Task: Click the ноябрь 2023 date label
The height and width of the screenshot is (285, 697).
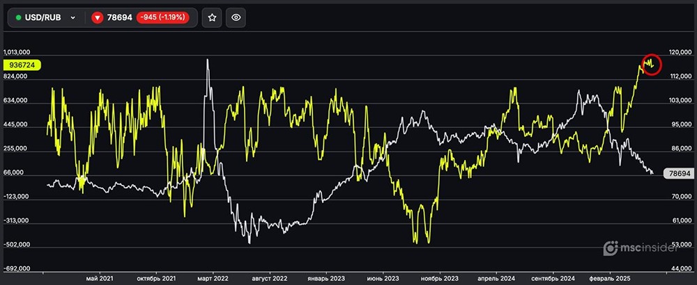Action: pos(439,279)
